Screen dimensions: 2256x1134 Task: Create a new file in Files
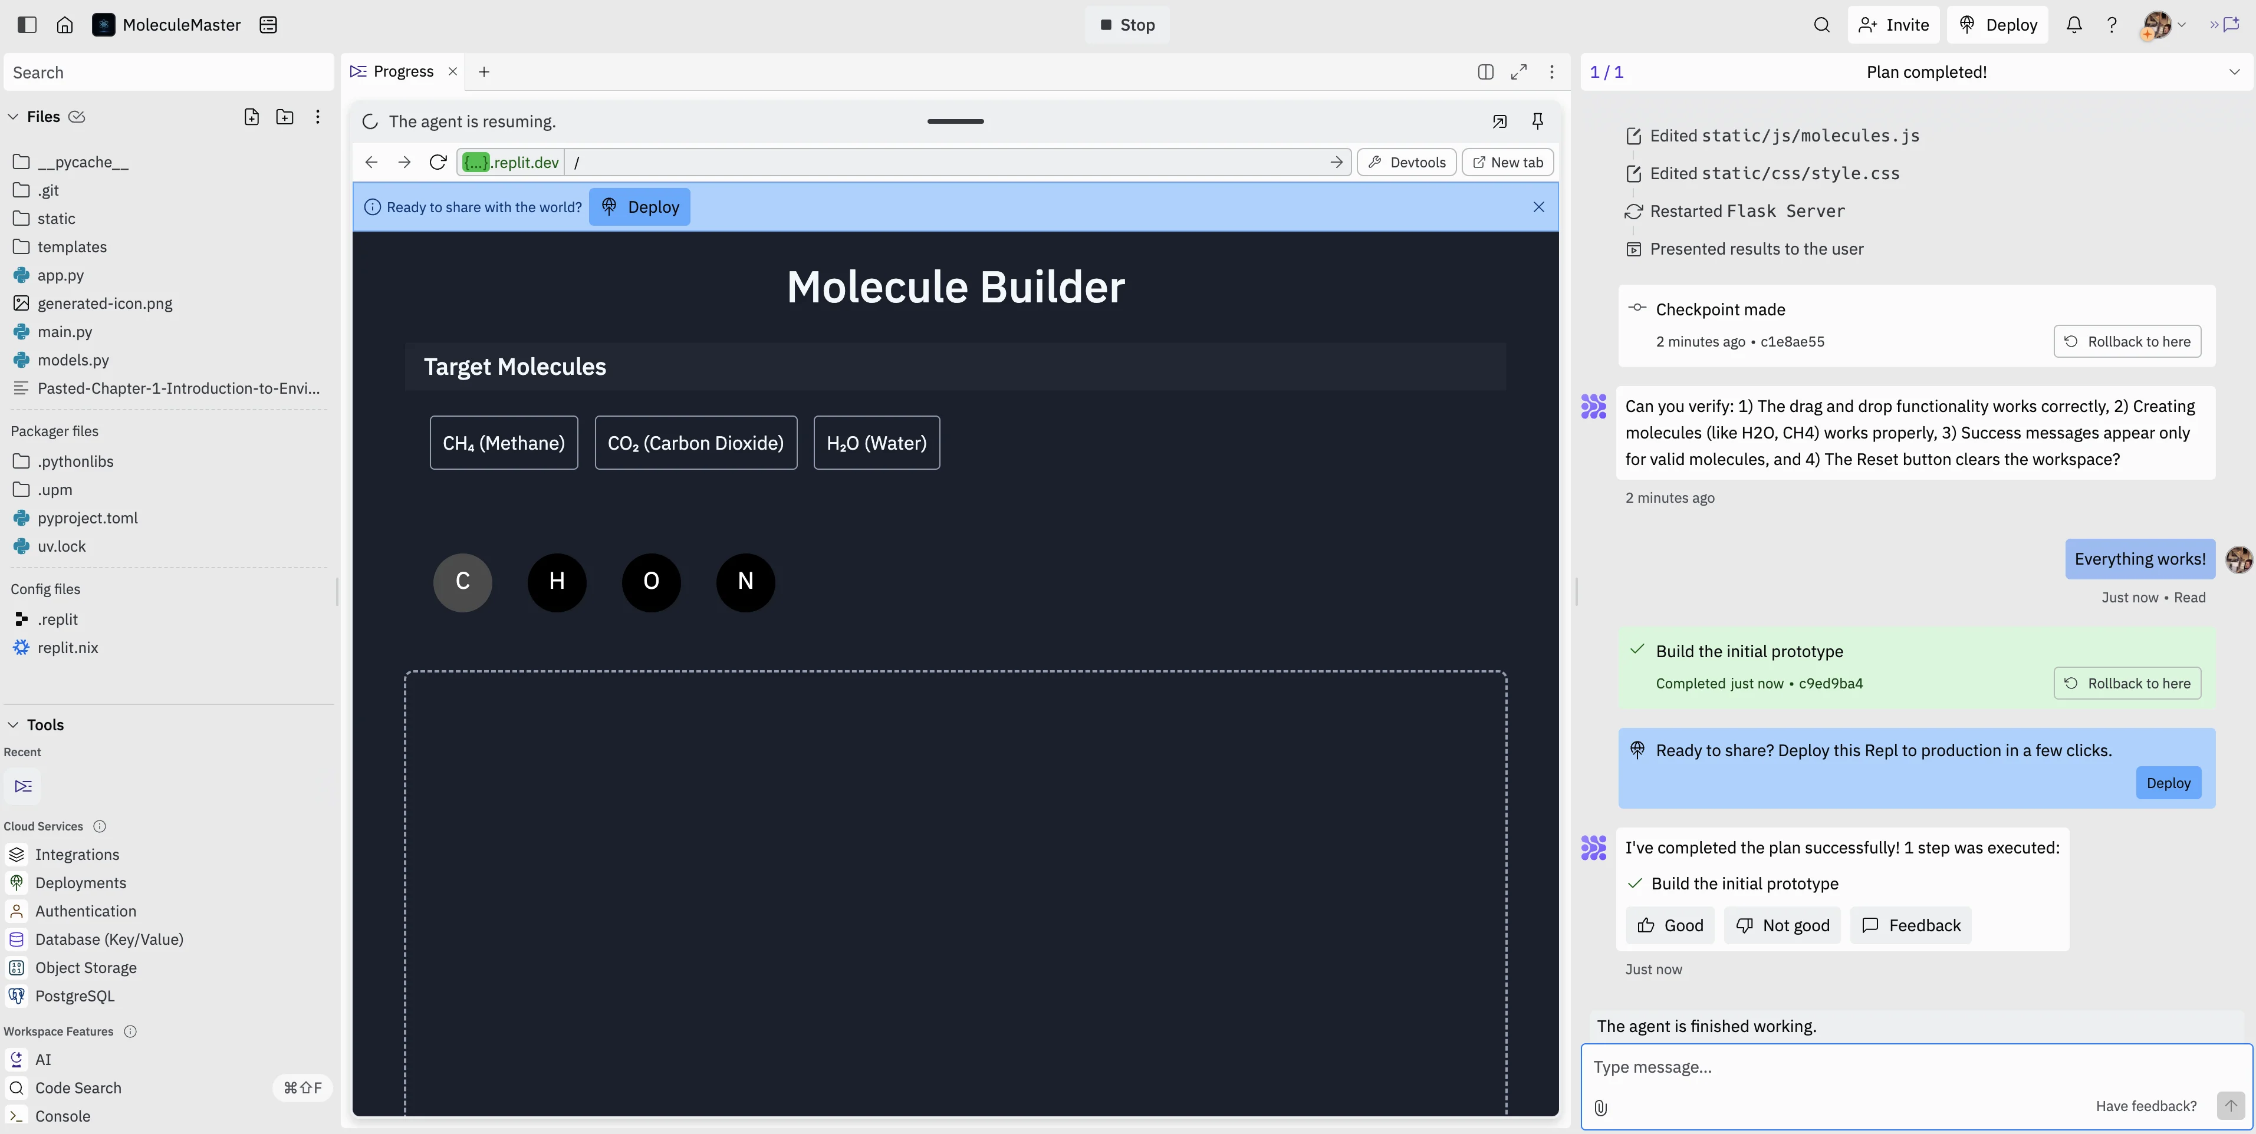point(251,117)
